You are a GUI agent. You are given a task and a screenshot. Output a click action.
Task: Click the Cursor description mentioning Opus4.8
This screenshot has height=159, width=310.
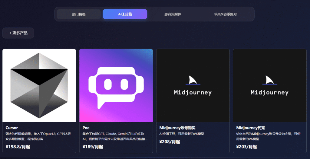point(38,136)
